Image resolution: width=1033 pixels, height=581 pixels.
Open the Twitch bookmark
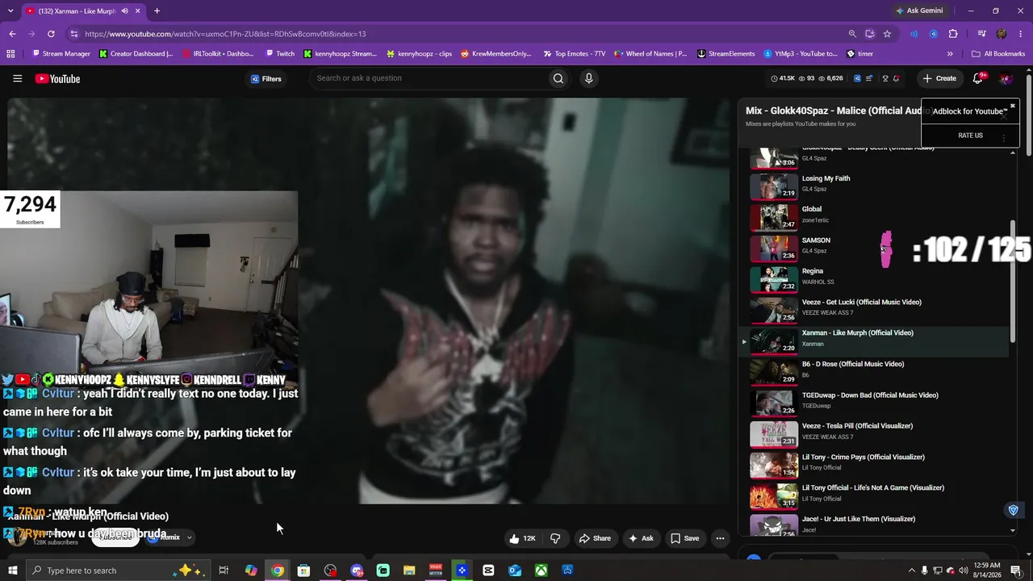(280, 54)
